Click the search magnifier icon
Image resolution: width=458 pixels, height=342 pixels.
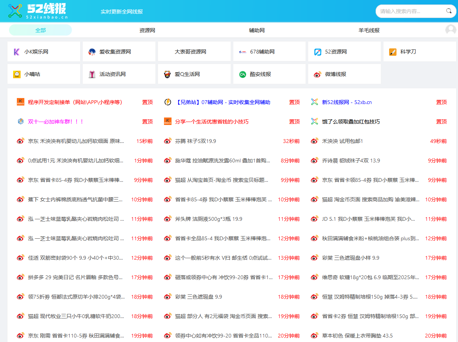[449, 11]
